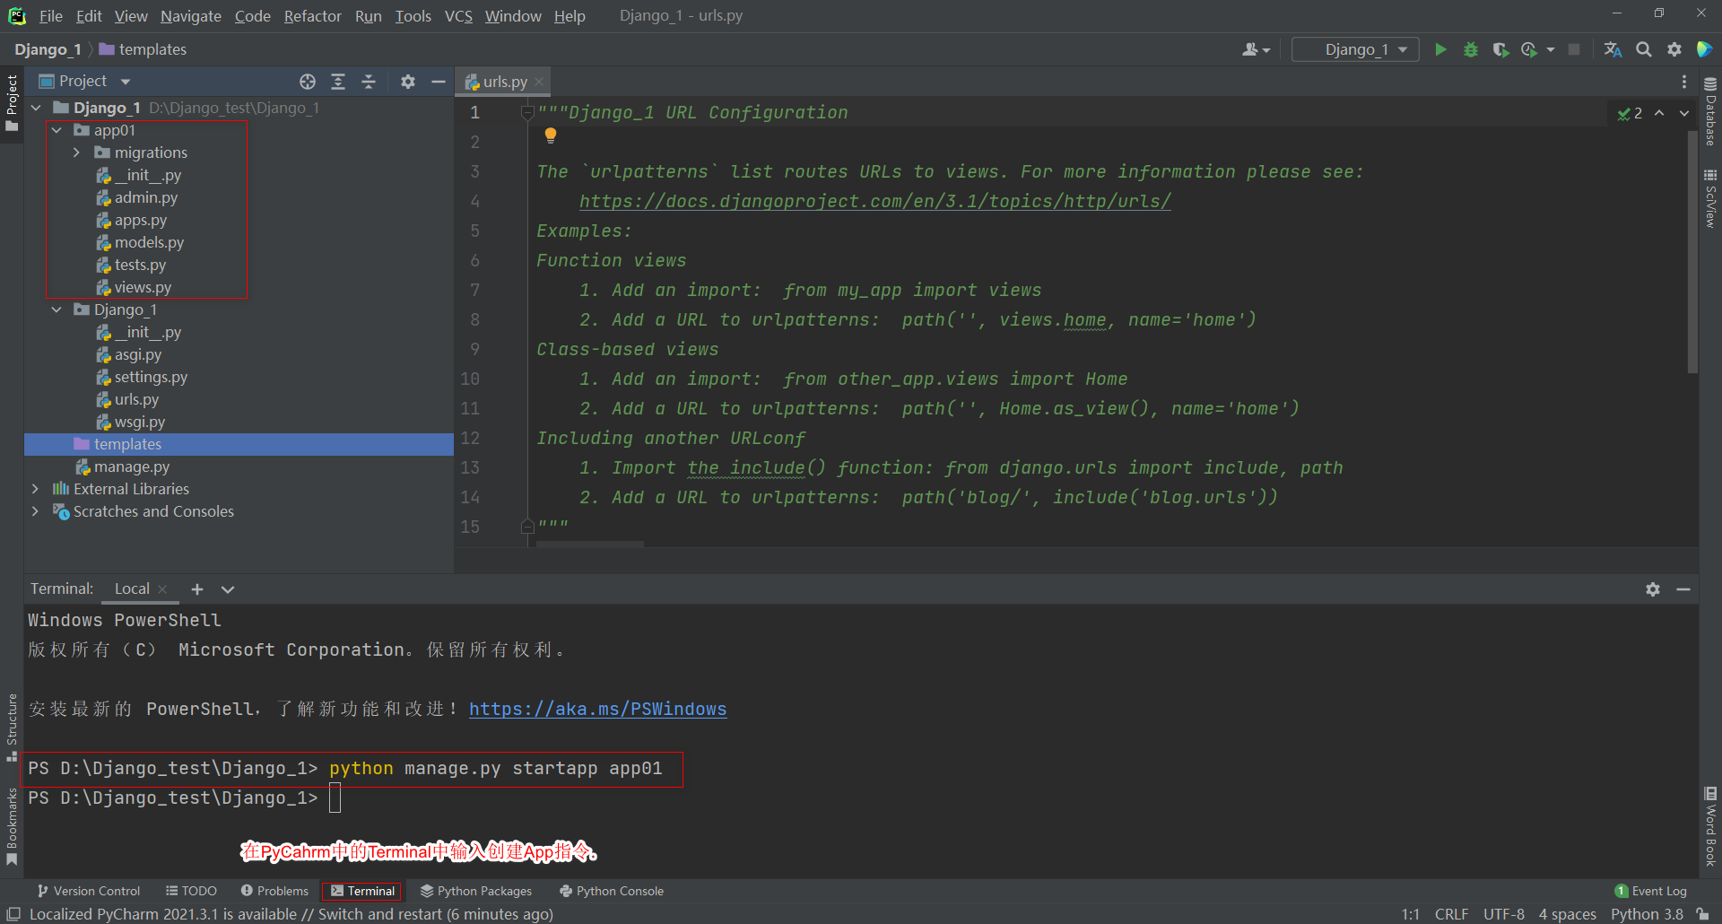Screen dimensions: 1722x924
Task: Click the UTF-8 encoding in status bar
Action: (x=1503, y=914)
